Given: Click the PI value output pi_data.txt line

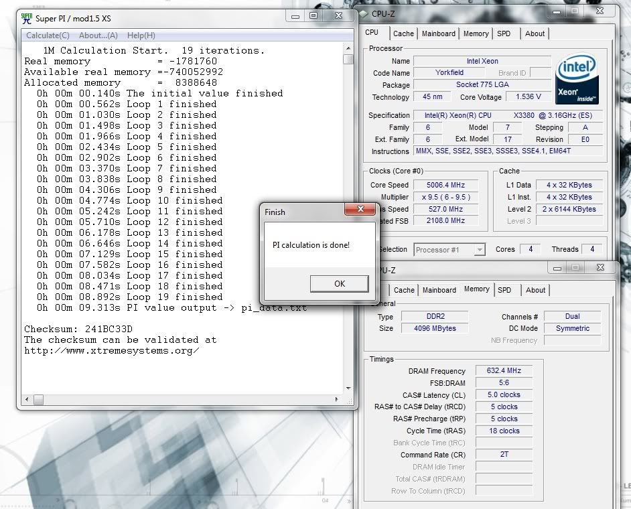Looking at the screenshot, I should 172,308.
